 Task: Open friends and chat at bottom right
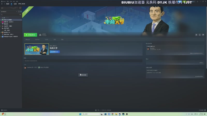pyautogui.click(x=202, y=110)
